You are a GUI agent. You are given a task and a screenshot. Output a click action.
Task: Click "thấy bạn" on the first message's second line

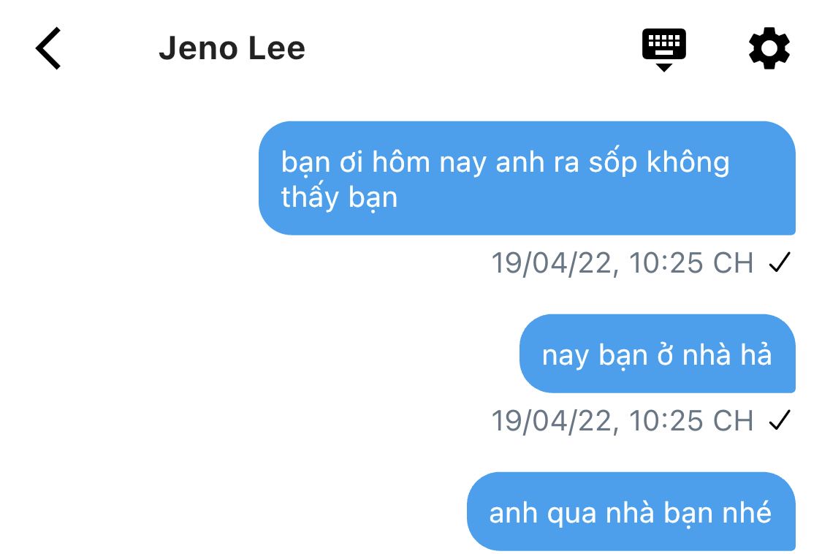point(339,198)
